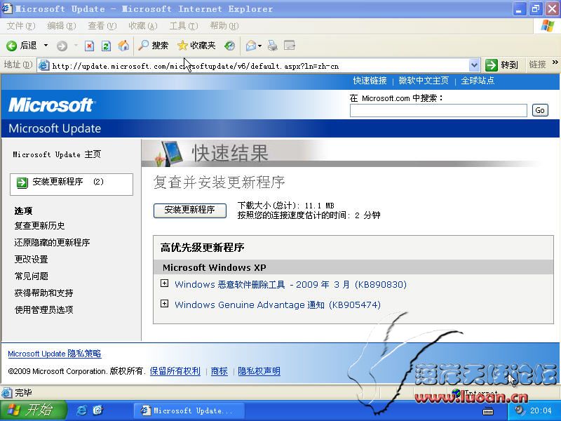Click the 转到 Go button
Viewport: 561px width, 421px height.
tap(501, 65)
